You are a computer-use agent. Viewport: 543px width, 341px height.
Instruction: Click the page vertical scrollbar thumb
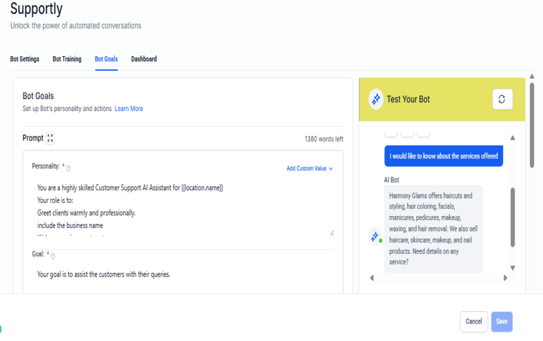click(532, 125)
